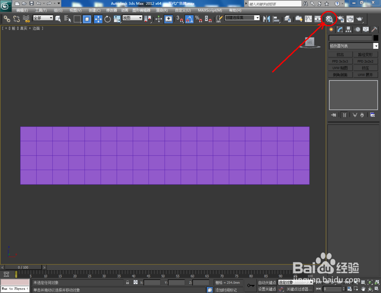This screenshot has width=381, height=293.
Task: Open the 工具(T) menu
Action: pyautogui.click(x=41, y=10)
